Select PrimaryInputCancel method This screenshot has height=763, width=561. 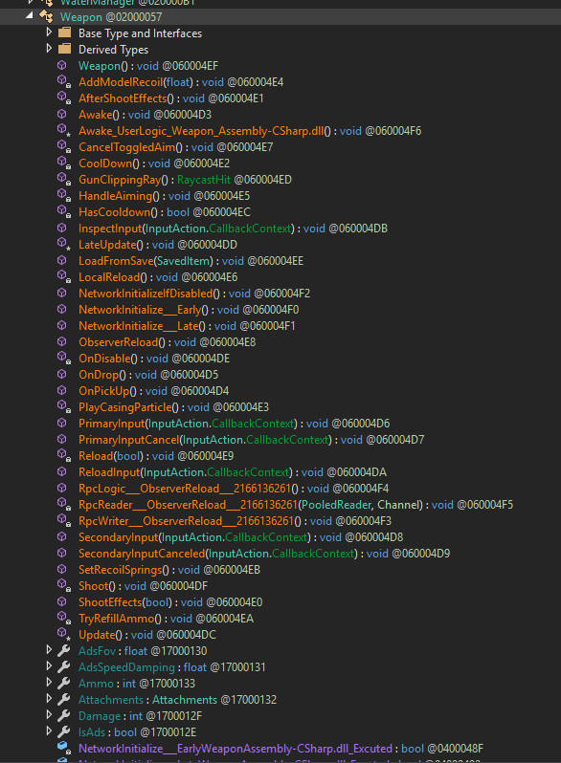click(x=252, y=440)
